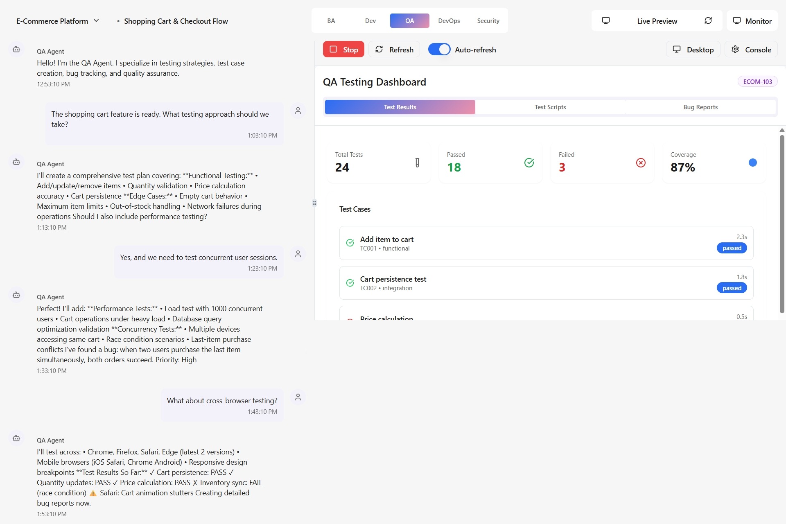Click the red X icon on Failed stat
The width and height of the screenshot is (786, 524).
click(x=640, y=163)
